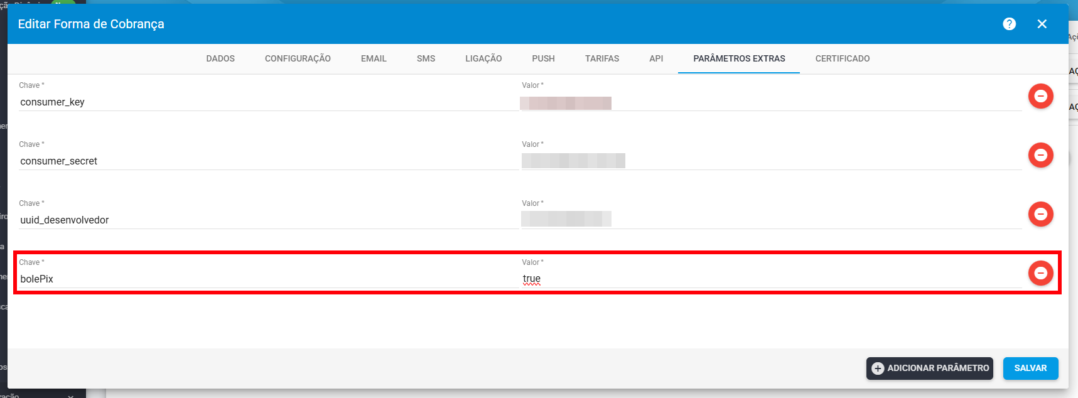
Task: Open the CERTIFICADO tab
Action: click(x=843, y=58)
